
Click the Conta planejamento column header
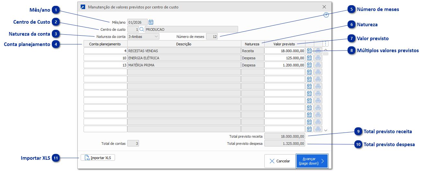point(105,44)
